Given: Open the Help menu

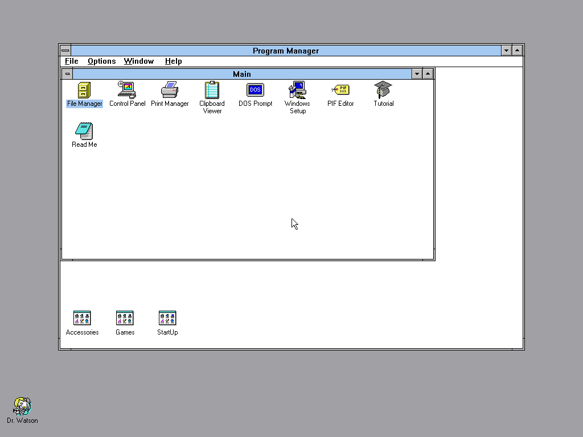Looking at the screenshot, I should [173, 61].
